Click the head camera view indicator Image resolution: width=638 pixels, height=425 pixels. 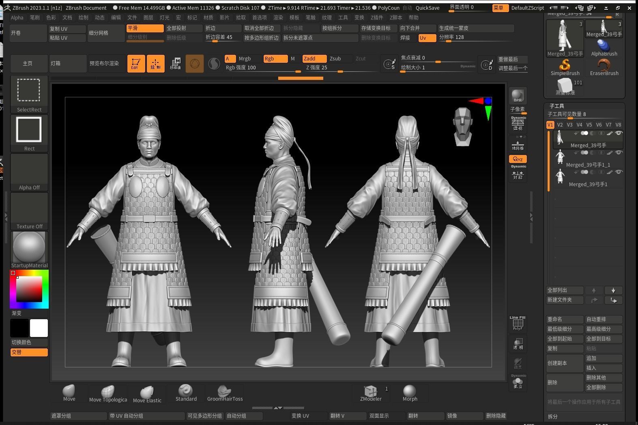click(463, 126)
